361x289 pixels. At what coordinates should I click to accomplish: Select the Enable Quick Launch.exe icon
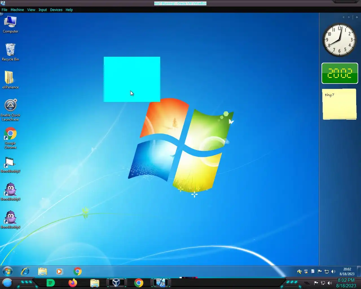10,110
